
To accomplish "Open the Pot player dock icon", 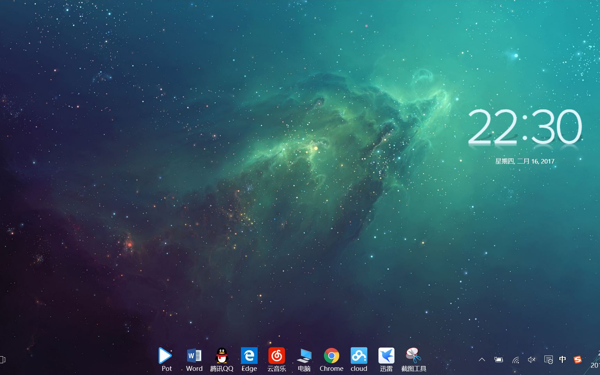I will pos(165,356).
